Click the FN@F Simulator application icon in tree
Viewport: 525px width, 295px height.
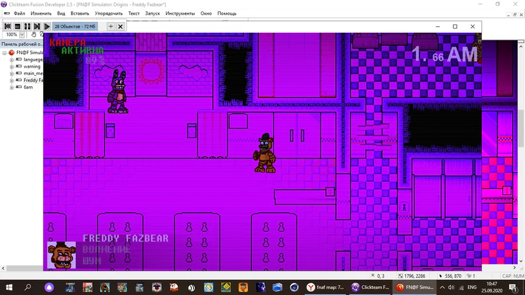[12, 52]
